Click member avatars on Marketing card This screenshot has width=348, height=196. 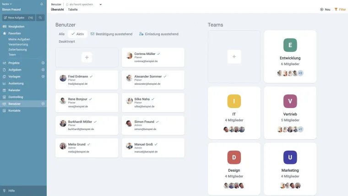[290, 185]
